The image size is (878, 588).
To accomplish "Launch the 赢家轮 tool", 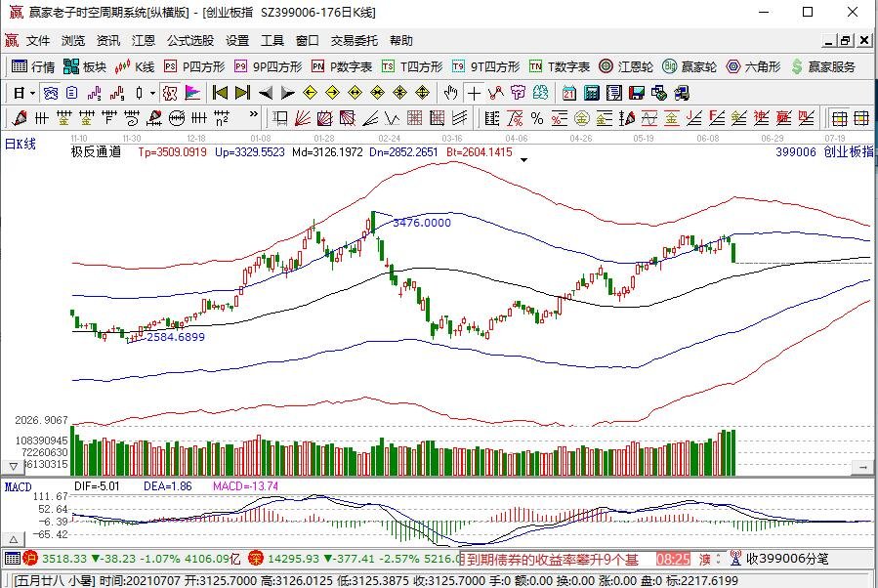I will 690,66.
